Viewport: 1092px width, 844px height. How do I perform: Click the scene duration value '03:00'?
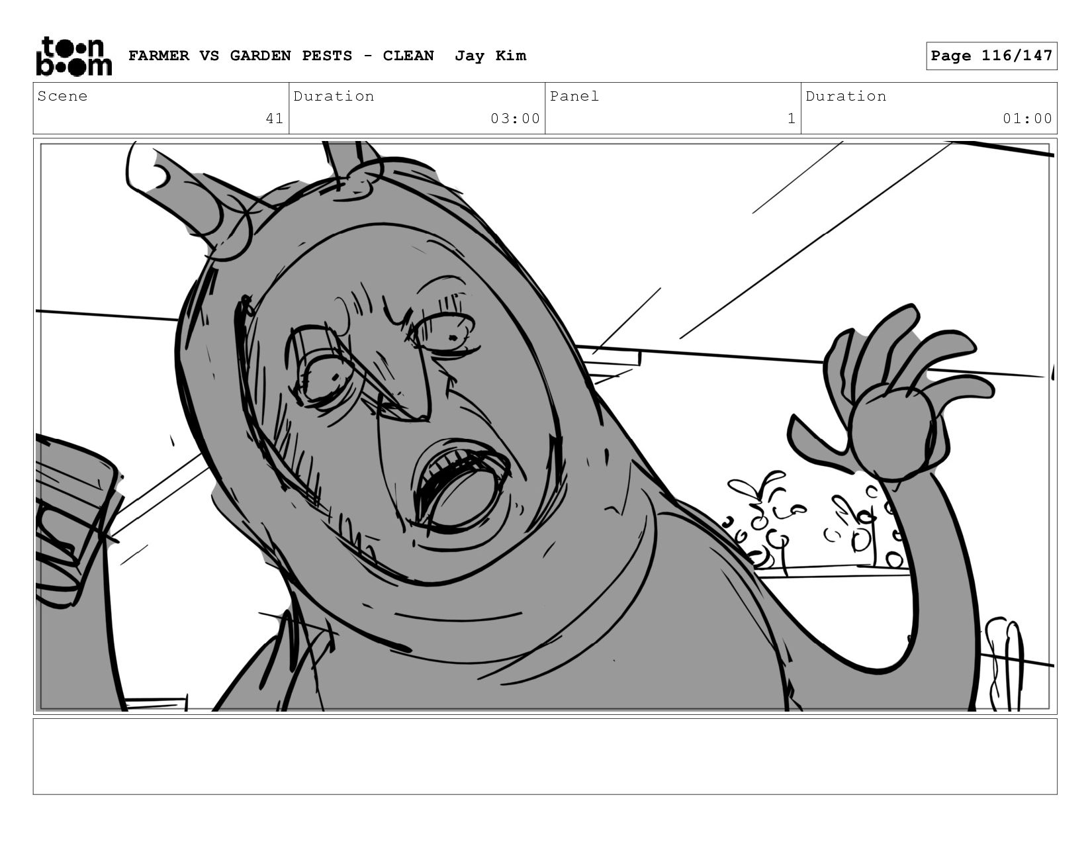coord(516,118)
